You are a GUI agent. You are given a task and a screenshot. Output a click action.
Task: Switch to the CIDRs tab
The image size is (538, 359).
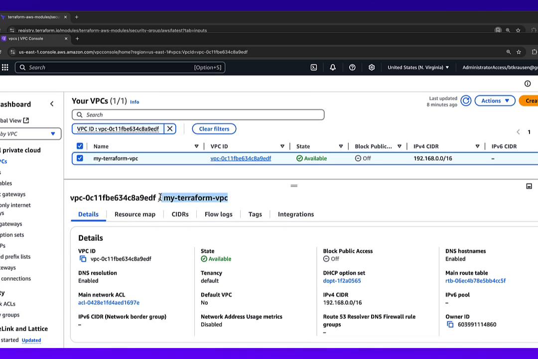pyautogui.click(x=180, y=214)
